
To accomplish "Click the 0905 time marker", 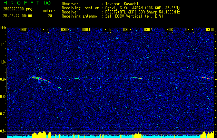I will coord(106,30).
